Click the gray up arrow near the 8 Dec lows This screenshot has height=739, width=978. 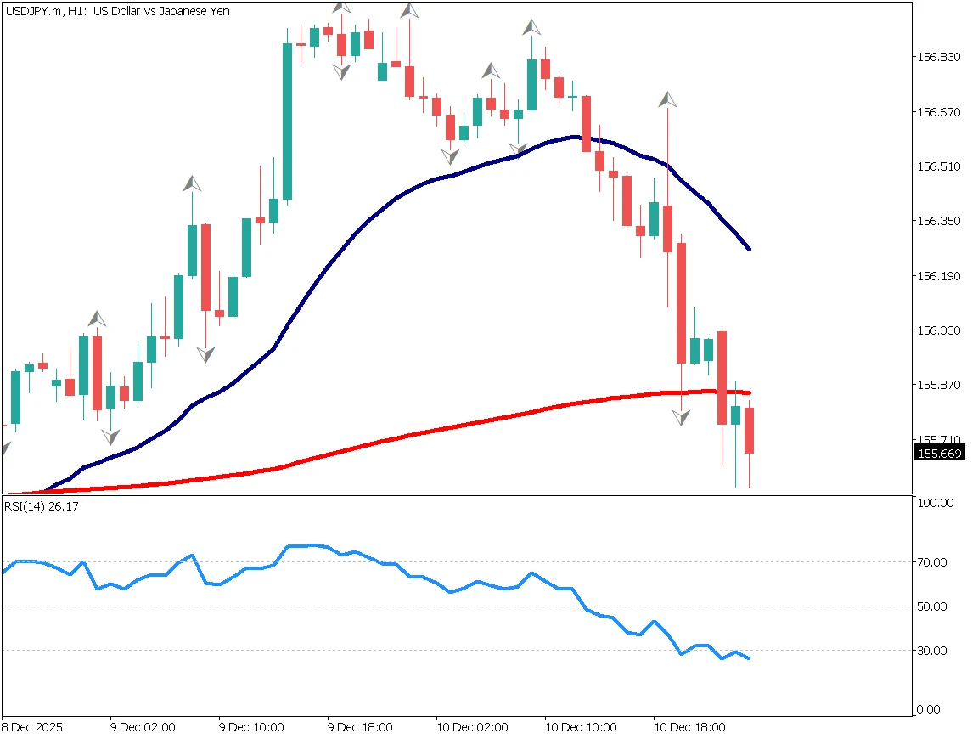point(96,319)
